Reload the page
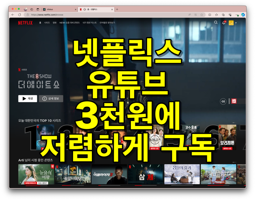Viewport: 255px width, 200px height. tap(20, 15)
